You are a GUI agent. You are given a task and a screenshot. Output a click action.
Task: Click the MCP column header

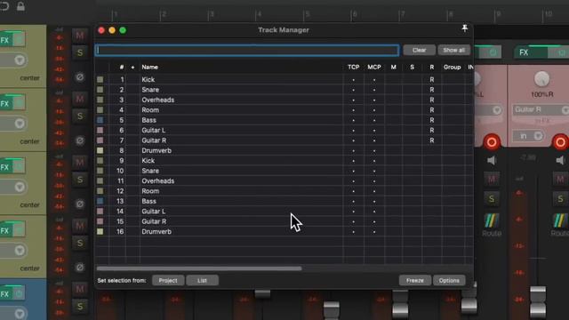pyautogui.click(x=374, y=68)
